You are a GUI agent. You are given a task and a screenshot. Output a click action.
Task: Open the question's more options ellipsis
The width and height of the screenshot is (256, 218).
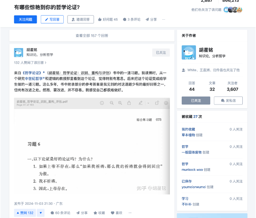click(164, 20)
